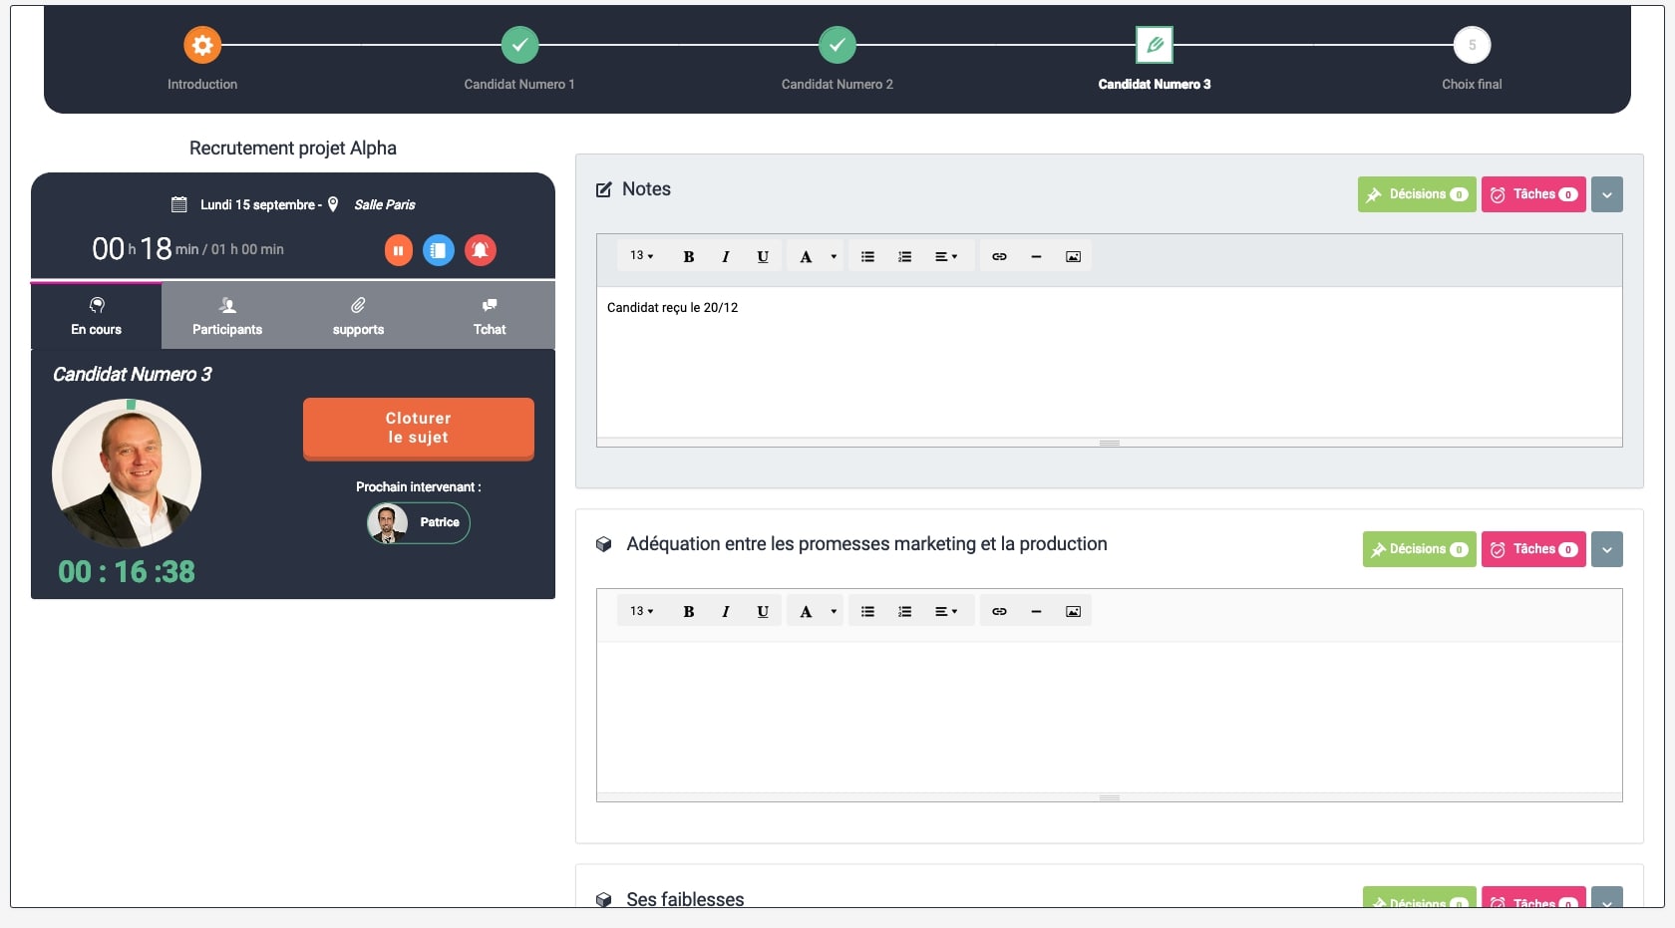
Task: Click the red alarm bell icon
Action: pyautogui.click(x=480, y=250)
